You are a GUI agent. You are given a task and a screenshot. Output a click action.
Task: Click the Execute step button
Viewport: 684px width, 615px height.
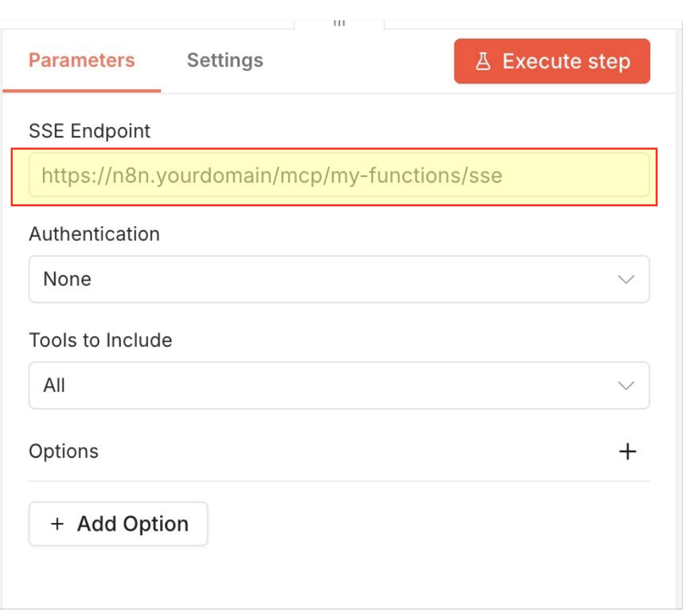(x=552, y=61)
